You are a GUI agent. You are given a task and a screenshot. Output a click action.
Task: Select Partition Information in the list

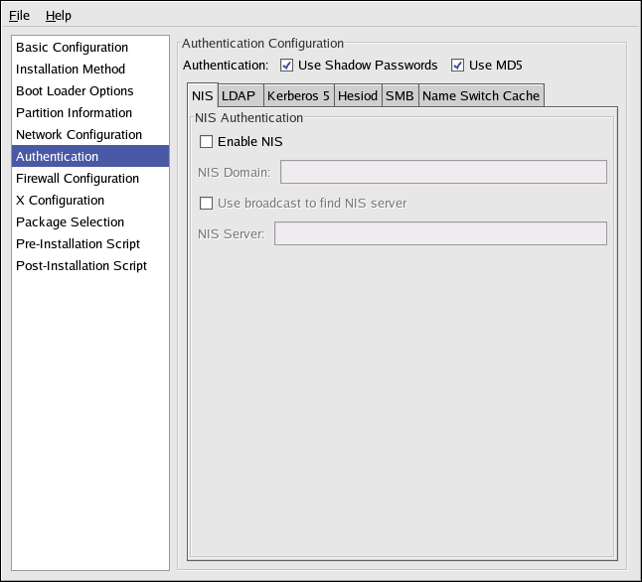[74, 113]
